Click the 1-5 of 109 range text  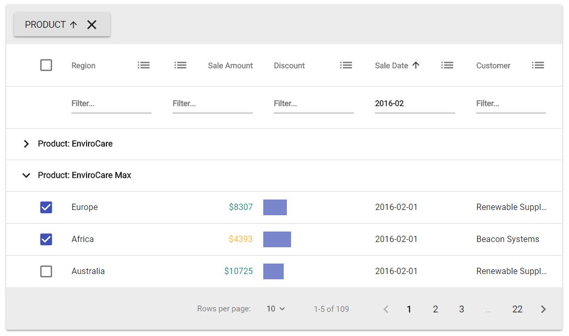coord(331,309)
